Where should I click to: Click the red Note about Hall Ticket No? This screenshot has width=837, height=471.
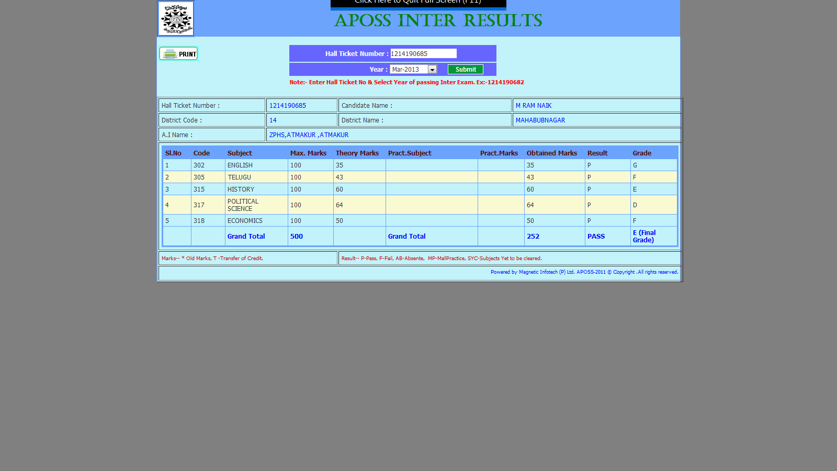tap(406, 82)
